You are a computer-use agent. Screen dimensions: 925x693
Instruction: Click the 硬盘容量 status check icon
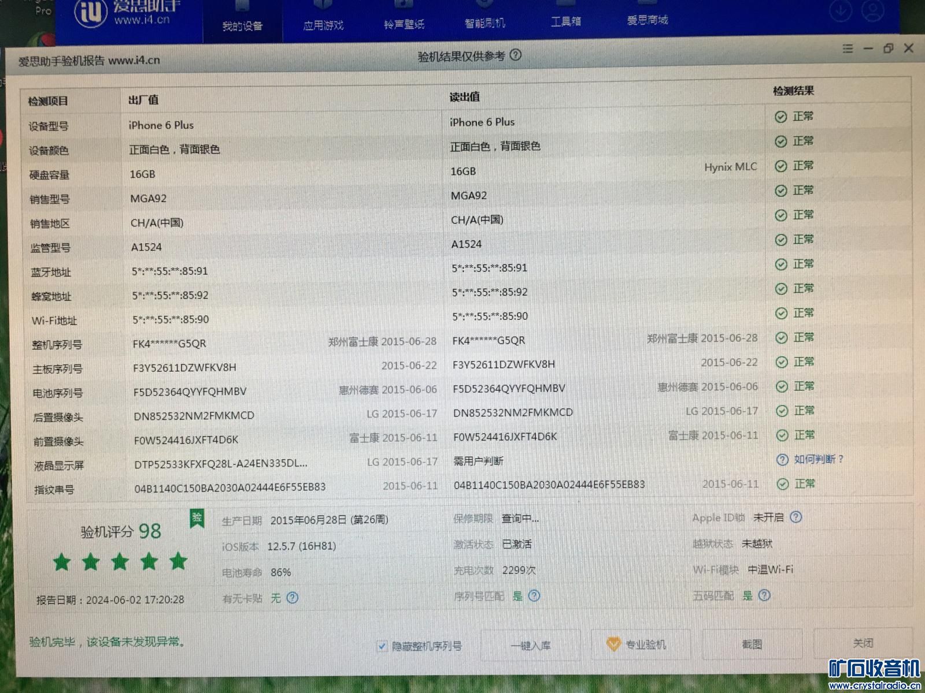[780, 166]
